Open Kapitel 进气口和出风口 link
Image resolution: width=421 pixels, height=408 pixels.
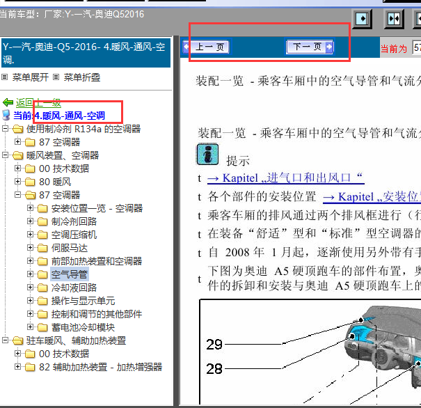point(286,178)
